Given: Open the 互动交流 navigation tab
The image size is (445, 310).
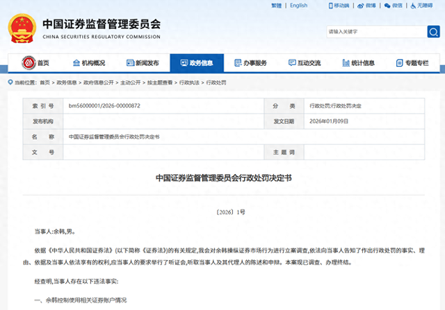Looking at the screenshot, I should coord(304,63).
